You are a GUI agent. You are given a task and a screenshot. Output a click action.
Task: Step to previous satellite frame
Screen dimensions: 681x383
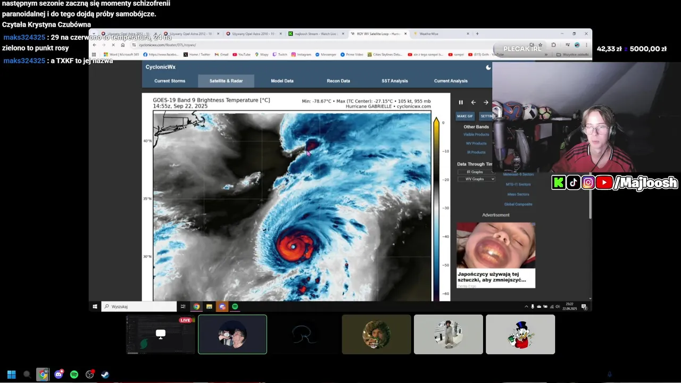point(473,102)
